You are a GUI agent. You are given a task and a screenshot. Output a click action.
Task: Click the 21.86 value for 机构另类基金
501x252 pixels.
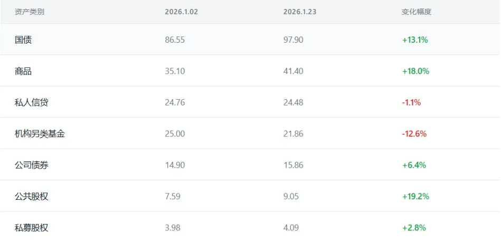[293, 134]
